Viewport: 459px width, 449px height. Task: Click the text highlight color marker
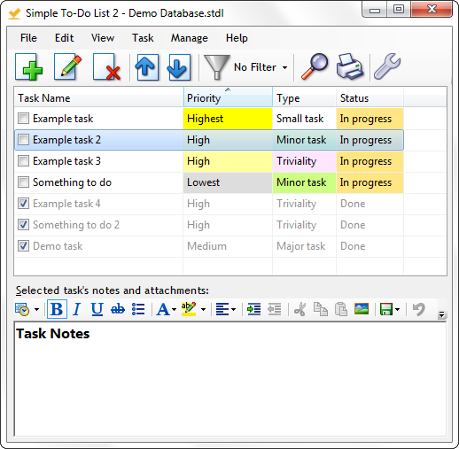click(x=189, y=309)
